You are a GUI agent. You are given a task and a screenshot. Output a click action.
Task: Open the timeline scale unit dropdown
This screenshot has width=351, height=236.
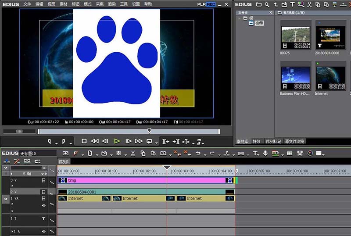(42, 174)
